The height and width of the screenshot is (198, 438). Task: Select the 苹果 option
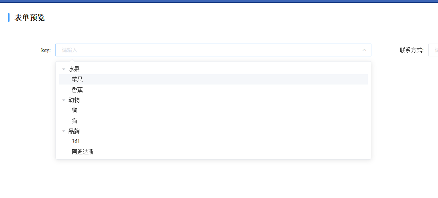point(213,80)
